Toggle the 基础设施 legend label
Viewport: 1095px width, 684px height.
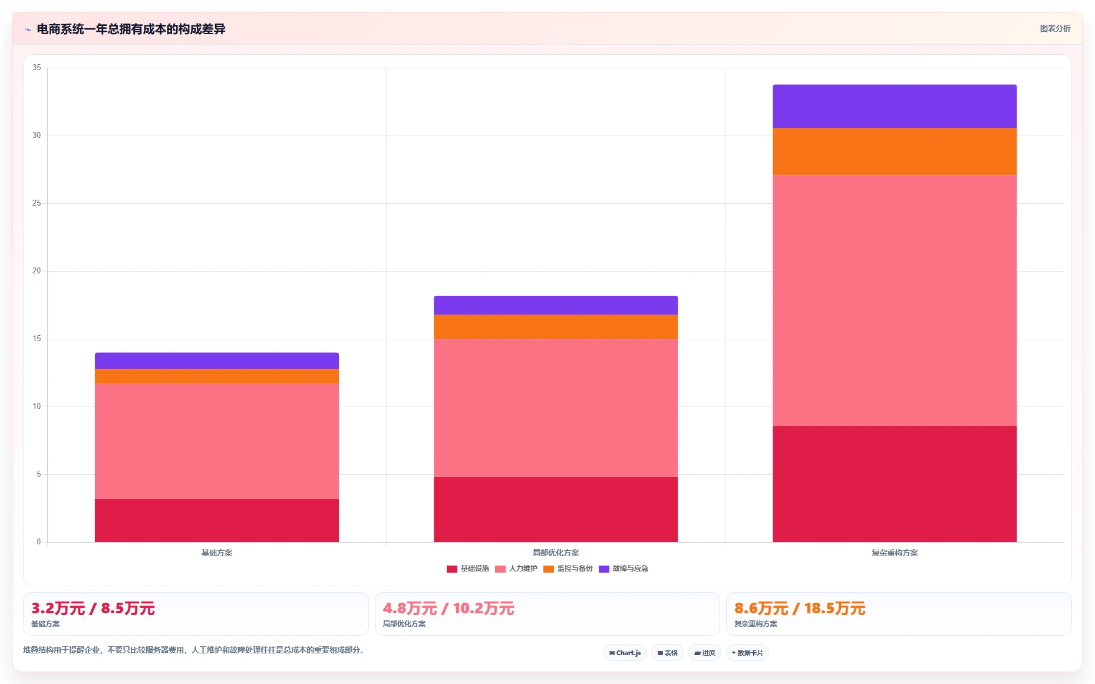tap(475, 569)
